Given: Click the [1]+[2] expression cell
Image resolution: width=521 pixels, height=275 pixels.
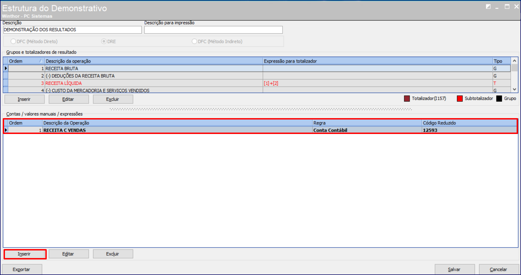Looking at the screenshot, I should coord(378,83).
